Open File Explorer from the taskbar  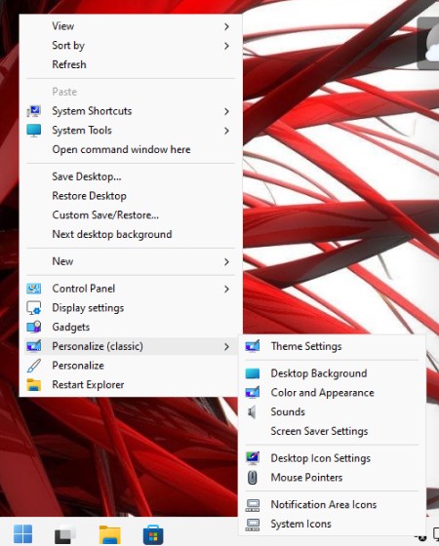[109, 534]
